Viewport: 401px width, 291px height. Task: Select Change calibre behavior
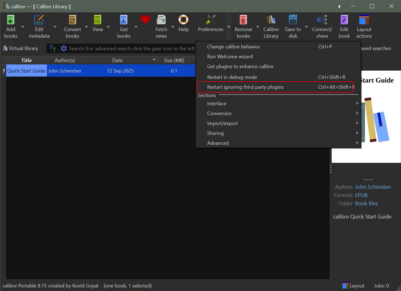point(278,47)
